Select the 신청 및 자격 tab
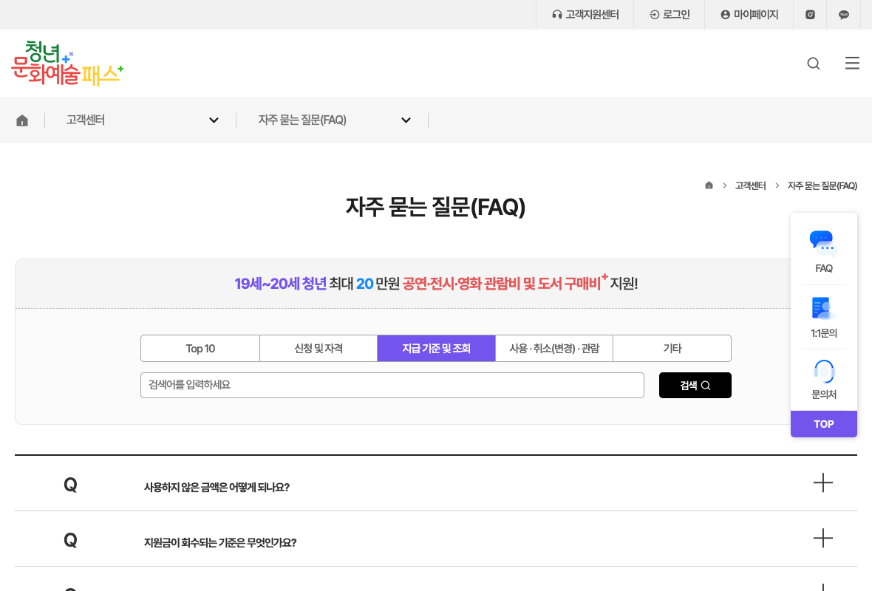Screen dimensions: 872x591 click(x=319, y=349)
